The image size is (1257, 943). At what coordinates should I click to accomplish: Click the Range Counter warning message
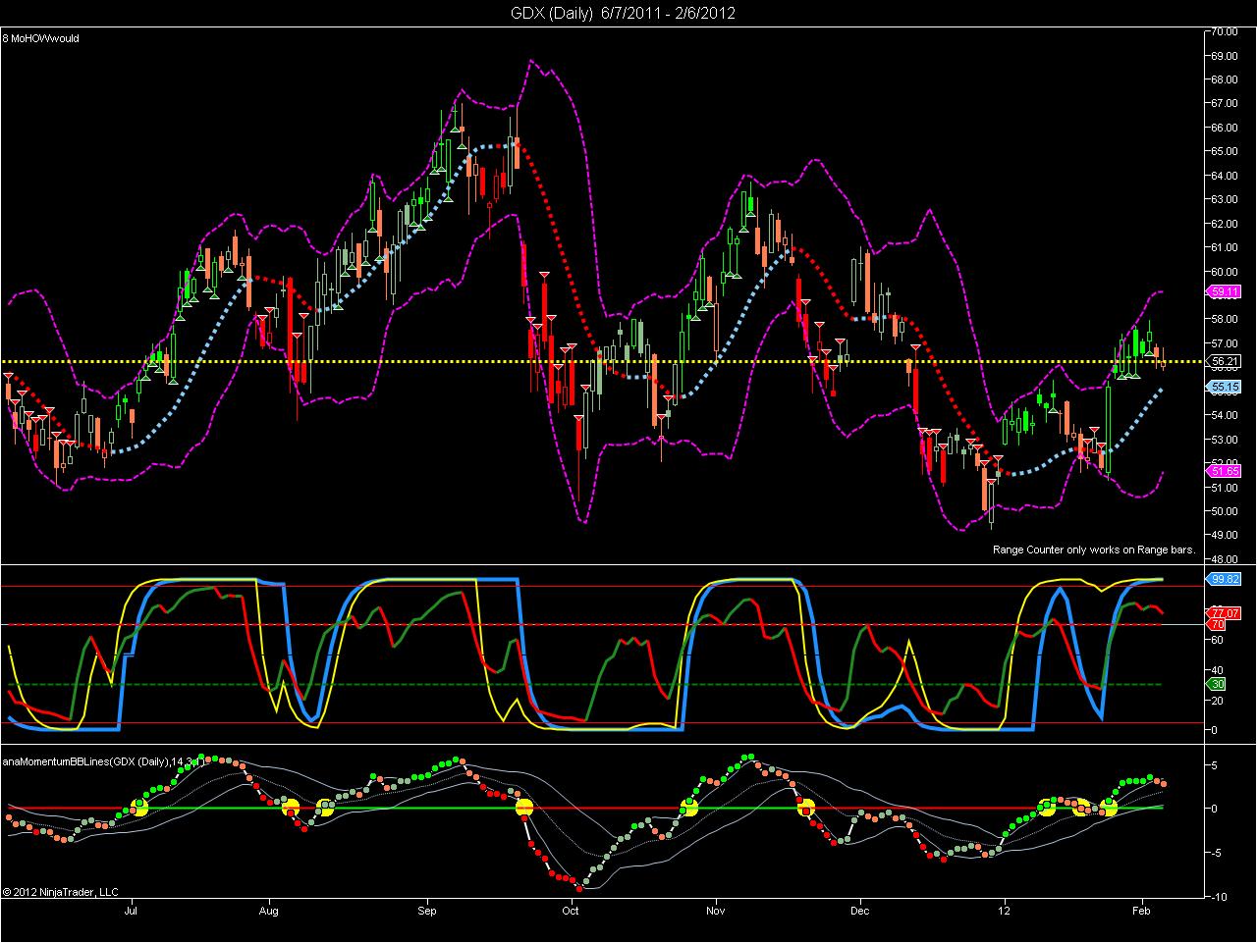(1093, 550)
